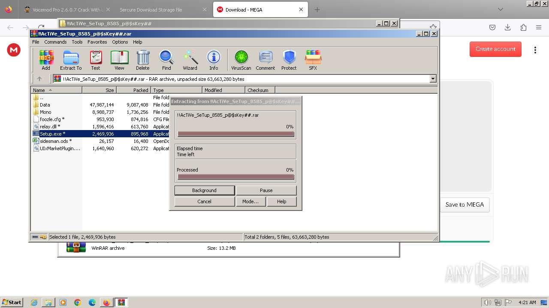Image resolution: width=549 pixels, height=308 pixels.
Task: Open the MEGA three-dot options menu
Action: click(x=535, y=50)
